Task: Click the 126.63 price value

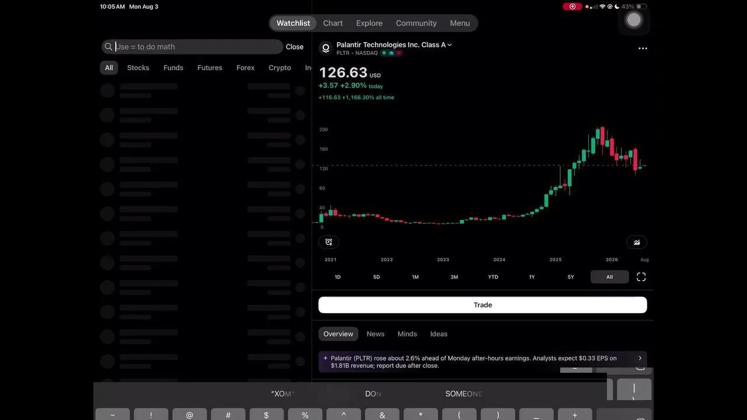Action: pyautogui.click(x=343, y=72)
